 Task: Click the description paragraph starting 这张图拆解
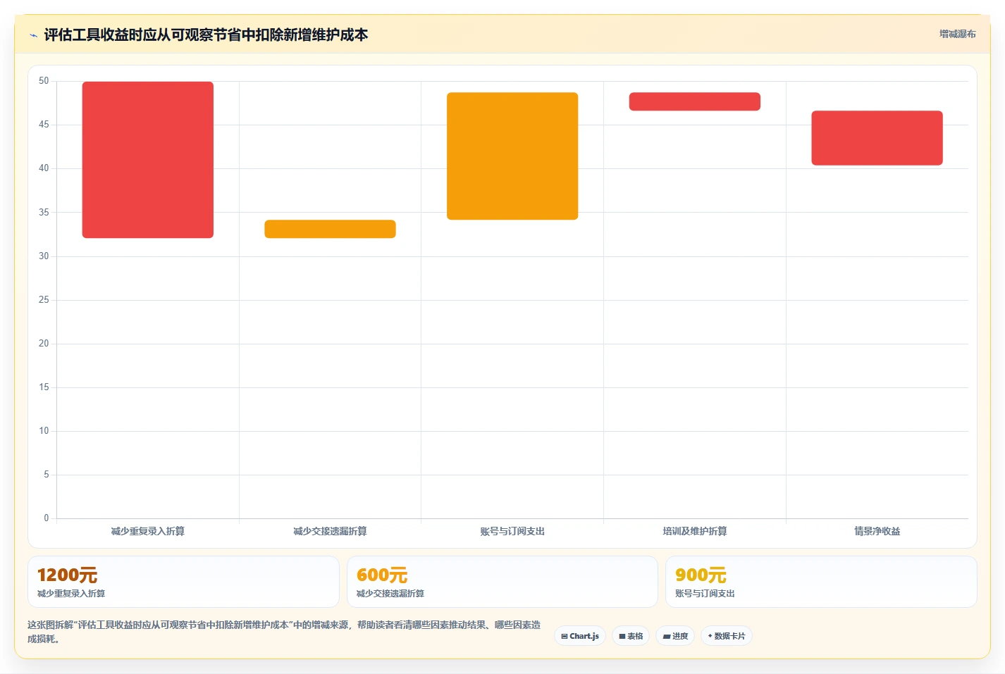tap(284, 632)
